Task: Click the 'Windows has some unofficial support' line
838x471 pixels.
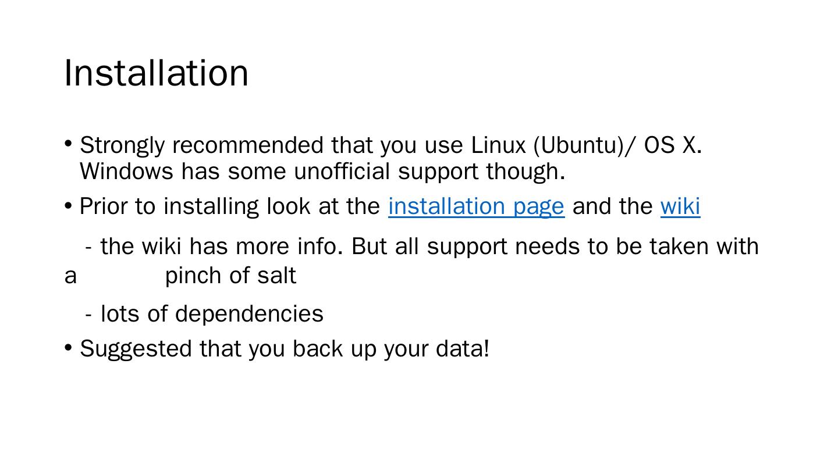Action: tap(322, 172)
